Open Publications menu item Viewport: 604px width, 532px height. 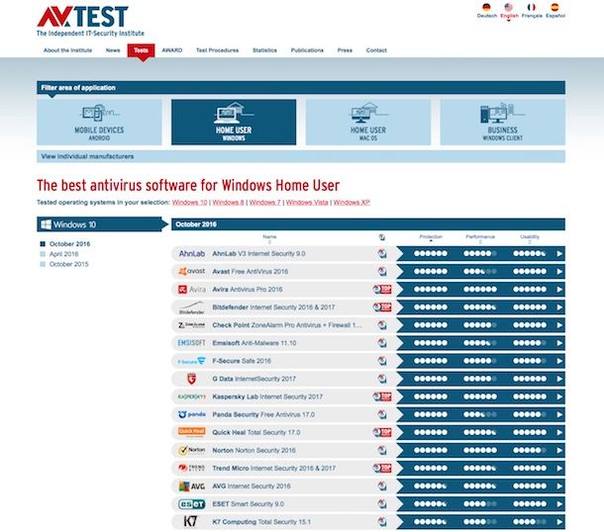(307, 50)
